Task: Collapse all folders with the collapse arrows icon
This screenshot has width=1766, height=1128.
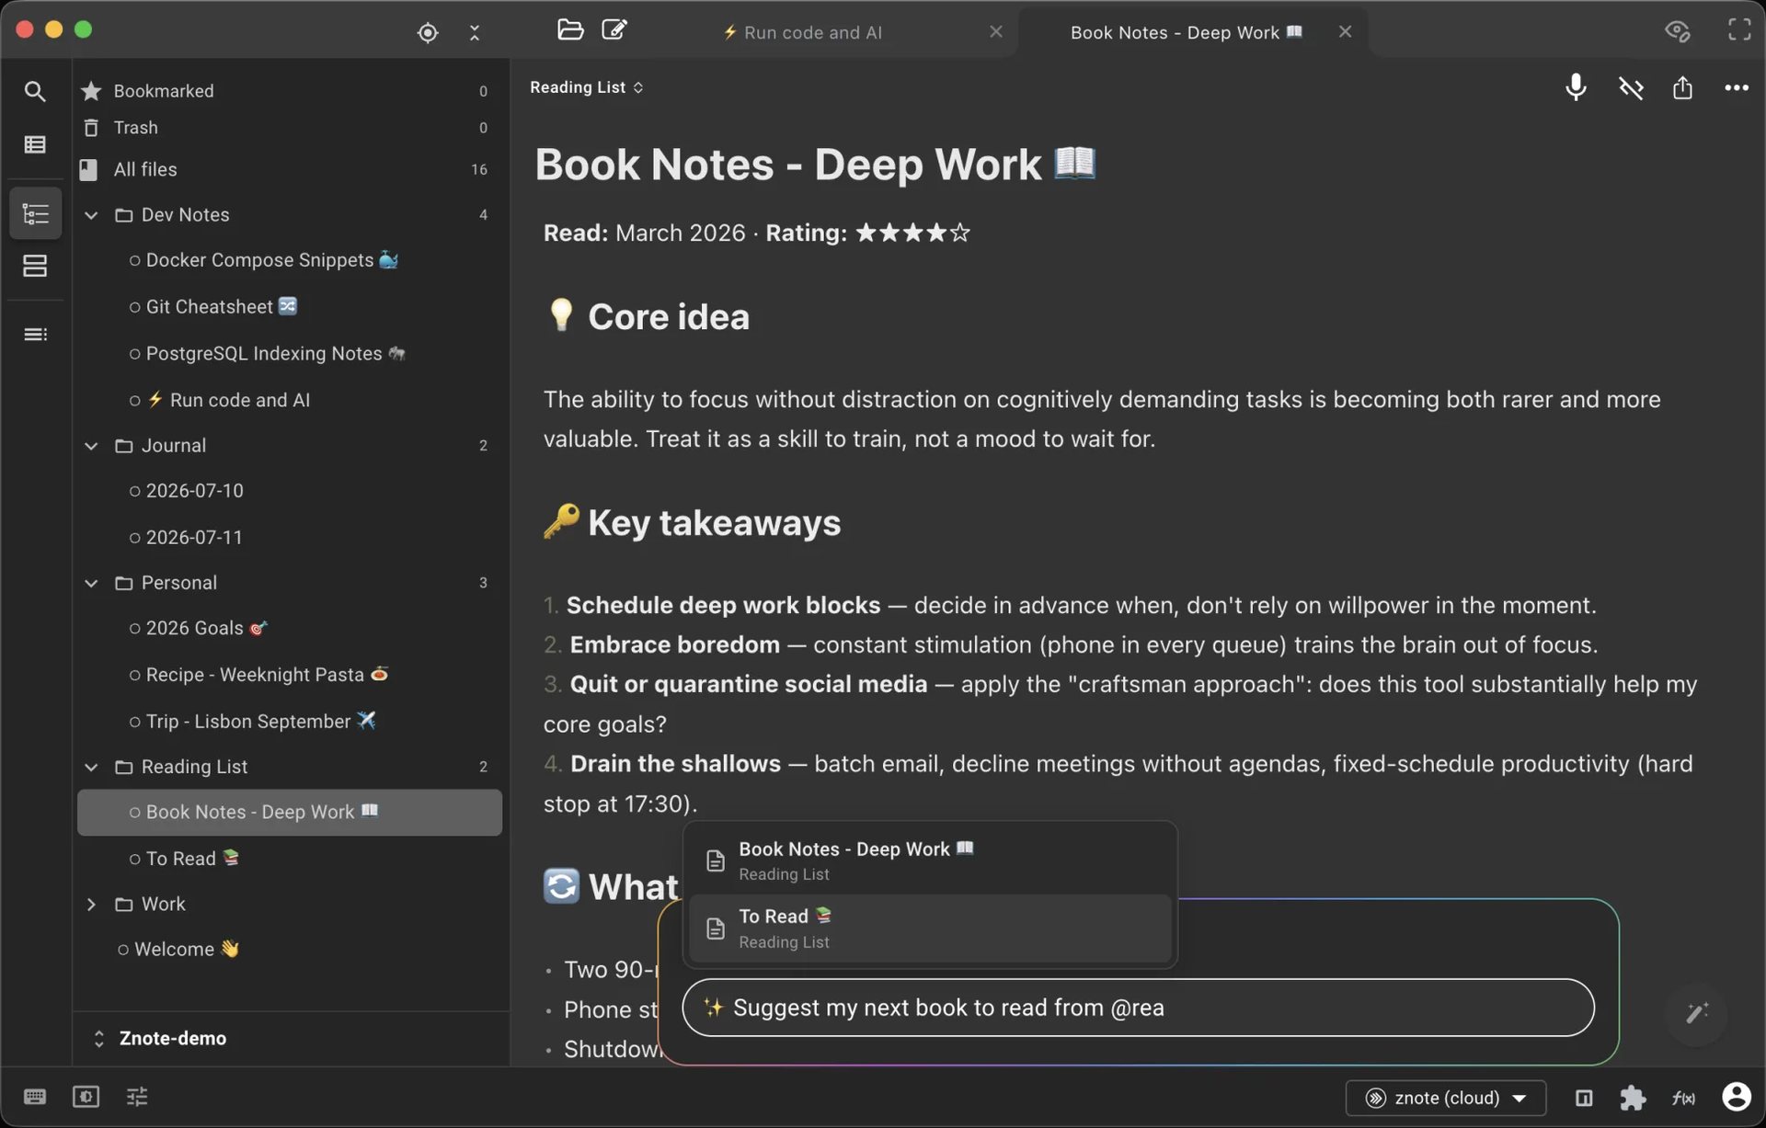Action: [474, 32]
